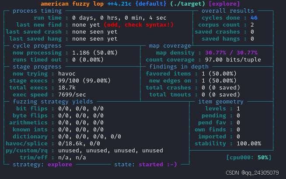Select the cycles done value '46'

pyautogui.click(x=254, y=18)
